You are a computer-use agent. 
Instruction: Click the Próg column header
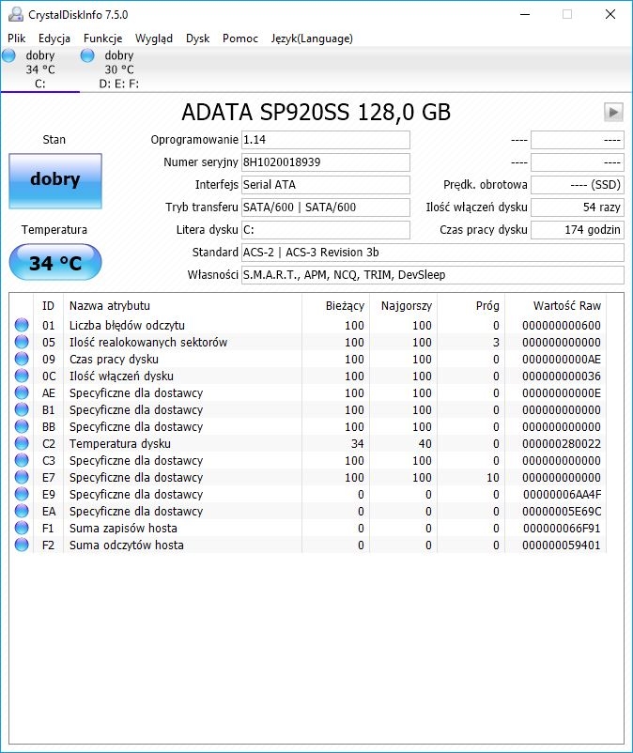[x=471, y=306]
